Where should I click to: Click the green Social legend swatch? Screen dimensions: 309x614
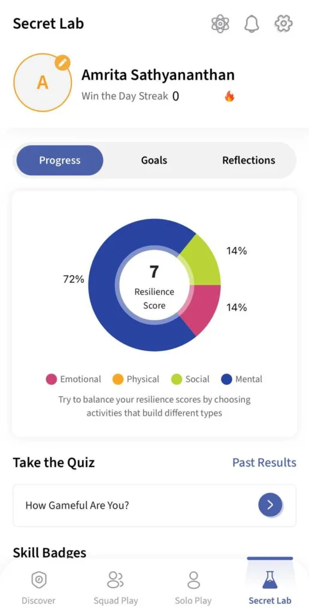177,379
